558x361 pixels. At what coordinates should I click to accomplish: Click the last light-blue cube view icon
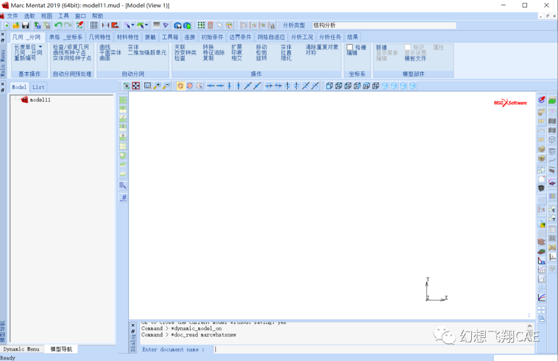tap(412, 86)
